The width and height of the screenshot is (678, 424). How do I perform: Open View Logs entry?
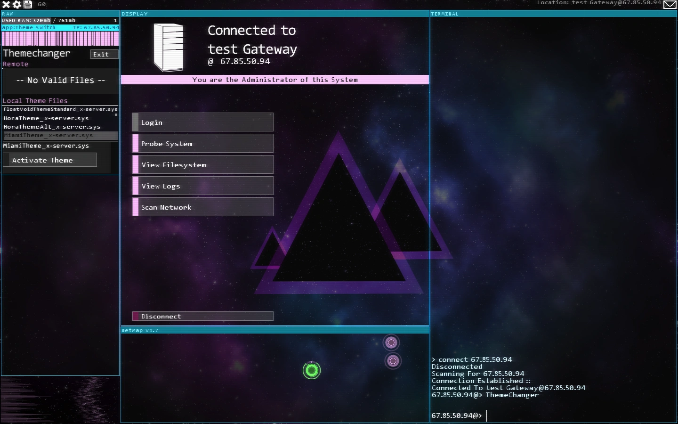(x=203, y=186)
